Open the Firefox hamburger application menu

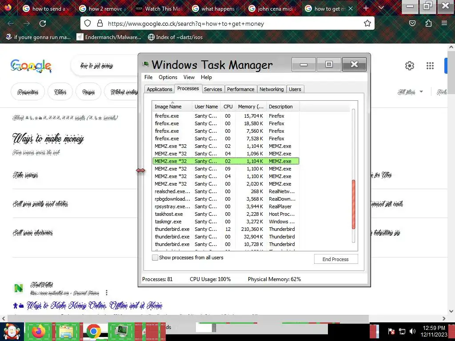pos(444,24)
